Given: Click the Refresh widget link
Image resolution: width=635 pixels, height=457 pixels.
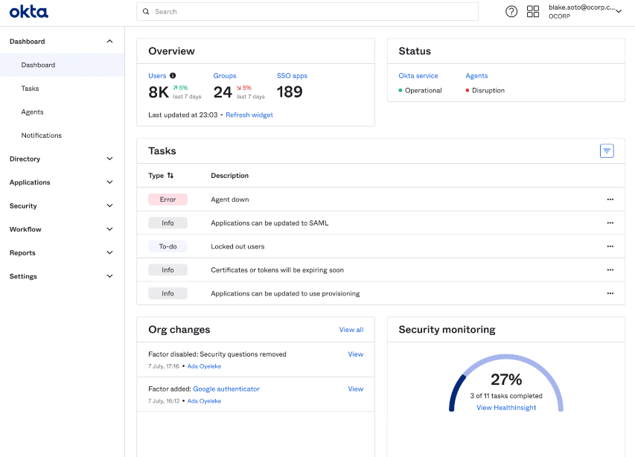Looking at the screenshot, I should click(249, 115).
